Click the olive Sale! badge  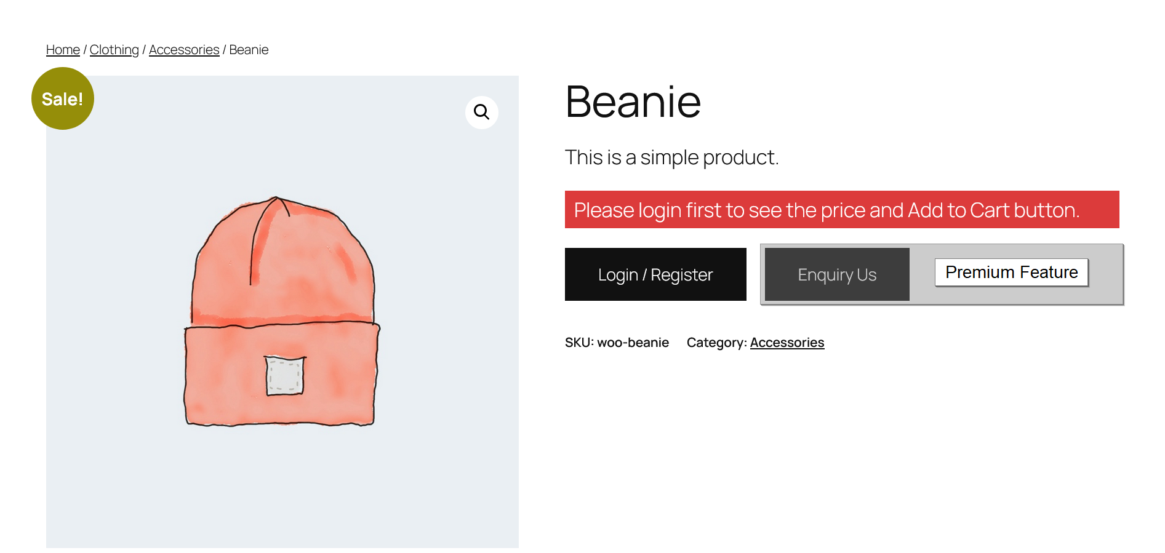63,98
